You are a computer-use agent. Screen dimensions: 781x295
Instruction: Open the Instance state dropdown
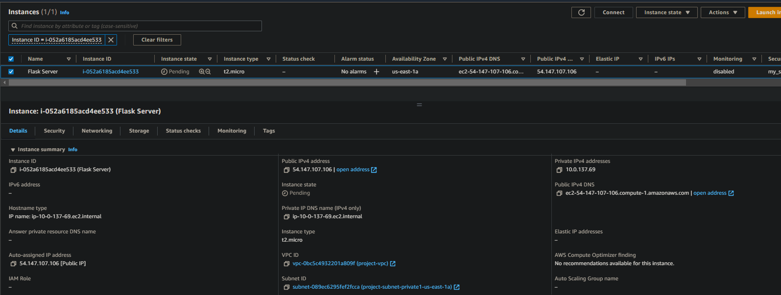[666, 13]
